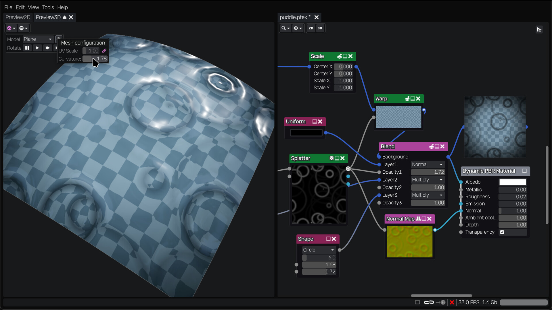Change Layer2 blend mode from Multiply
Screen dimensions: 552x310
pos(428,180)
